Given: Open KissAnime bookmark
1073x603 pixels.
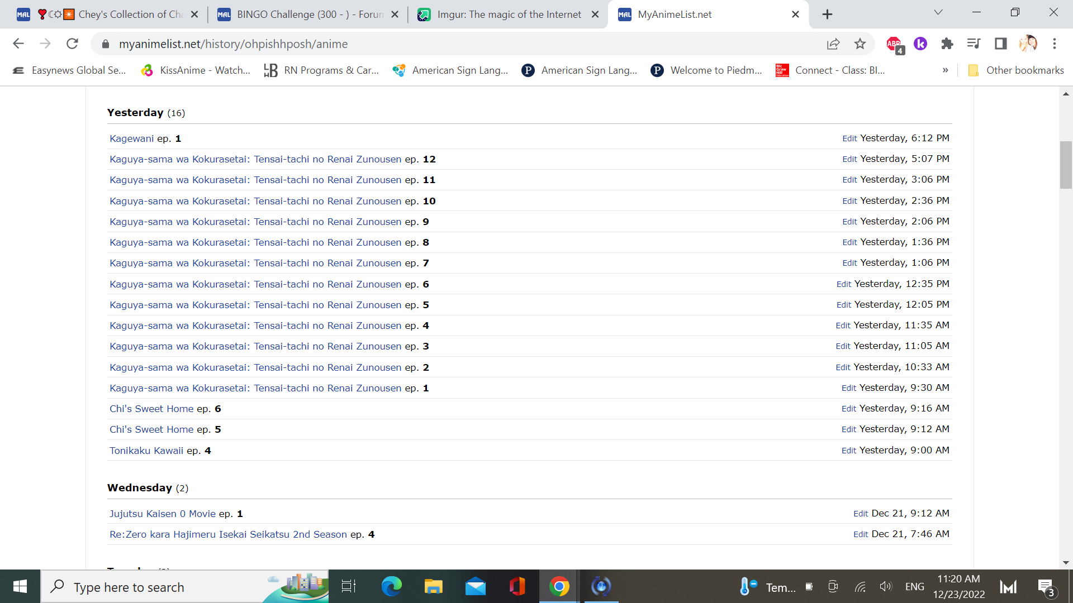Looking at the screenshot, I should [x=196, y=70].
